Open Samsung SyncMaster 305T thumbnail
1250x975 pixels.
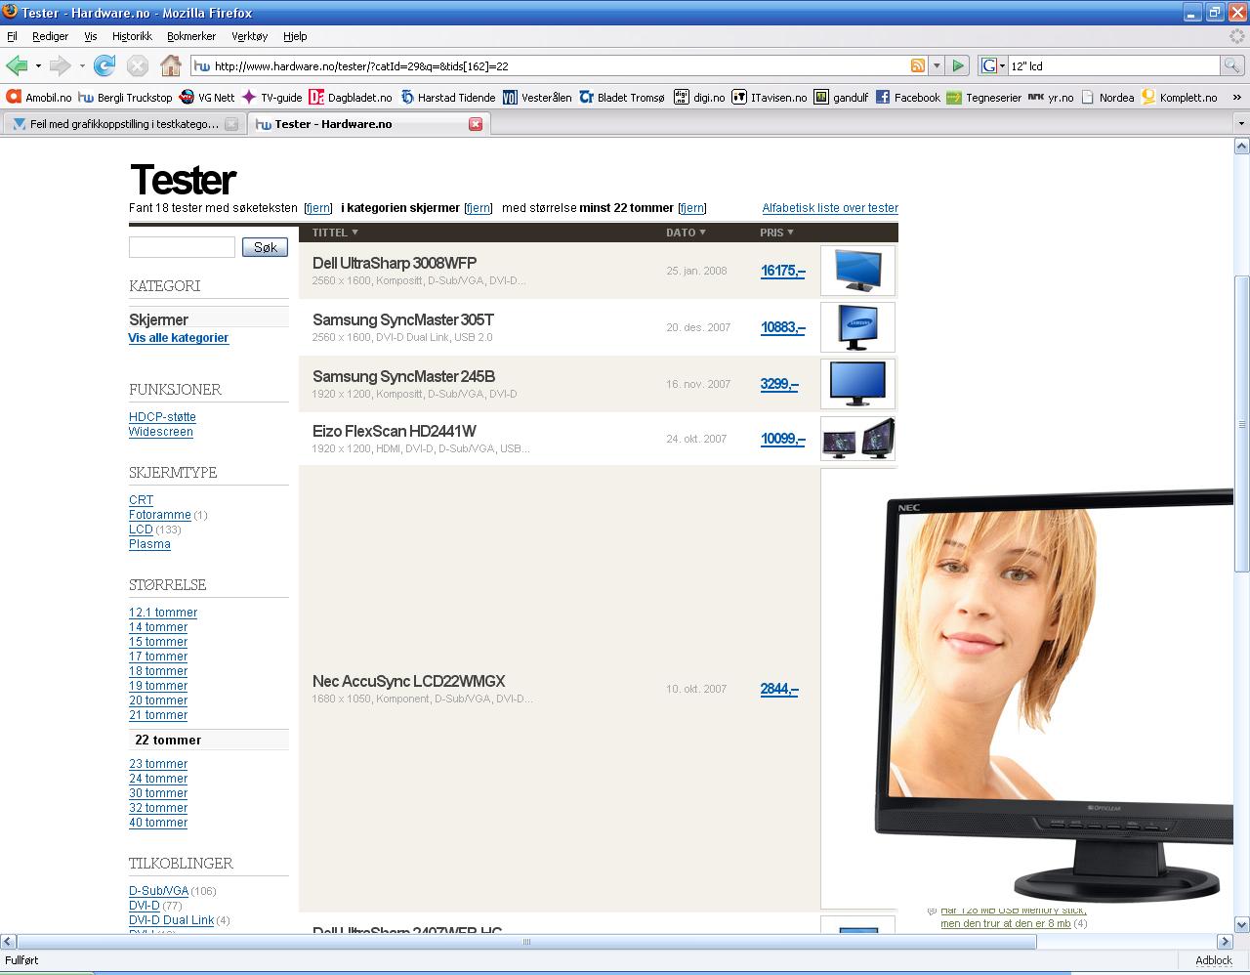click(857, 327)
